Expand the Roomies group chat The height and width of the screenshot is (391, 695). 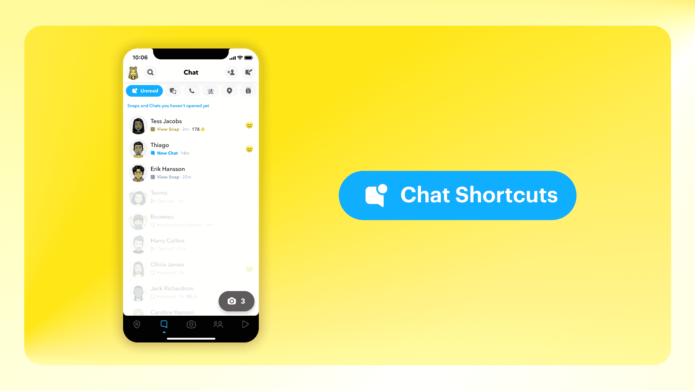[190, 220]
